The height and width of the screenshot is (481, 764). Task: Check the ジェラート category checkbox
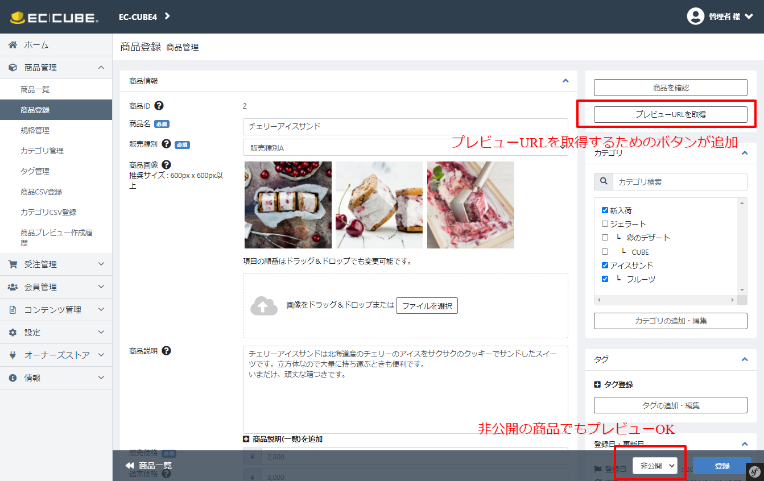605,224
